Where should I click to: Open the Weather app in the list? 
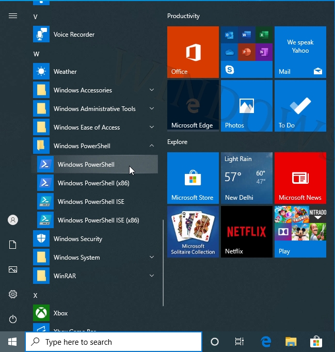95,72
